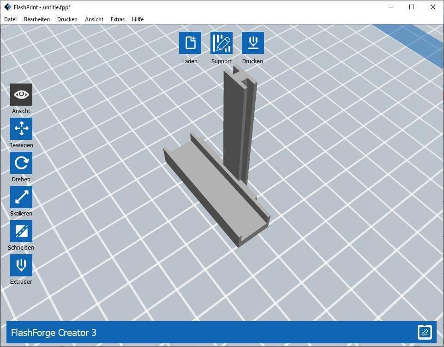Activate the Bewegen move tool
The image size is (444, 347).
click(x=21, y=128)
